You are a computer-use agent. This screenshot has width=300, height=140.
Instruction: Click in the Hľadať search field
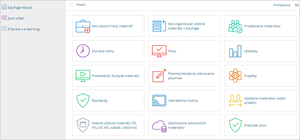[172, 5]
